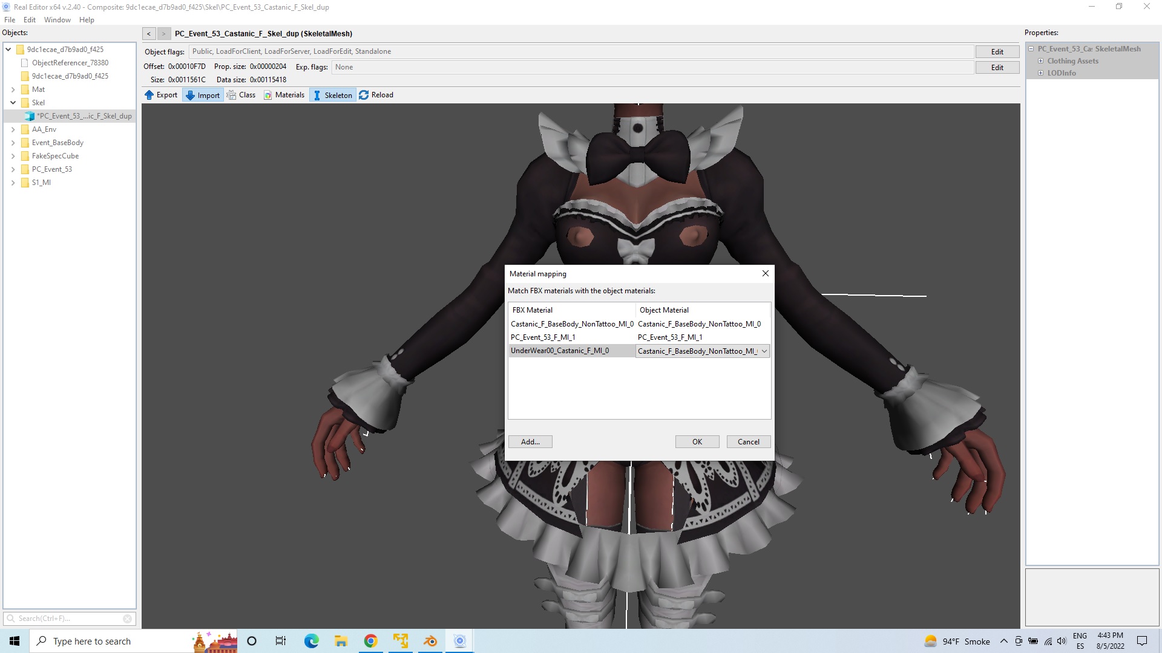Click the Reload icon
Viewport: 1162px width, 653px height.
(364, 95)
